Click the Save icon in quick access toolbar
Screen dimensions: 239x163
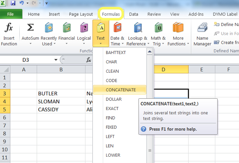pyautogui.click(x=13, y=3)
